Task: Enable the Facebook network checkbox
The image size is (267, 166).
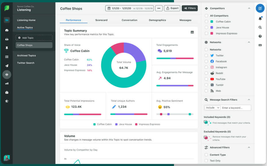Action: (x=206, y=61)
